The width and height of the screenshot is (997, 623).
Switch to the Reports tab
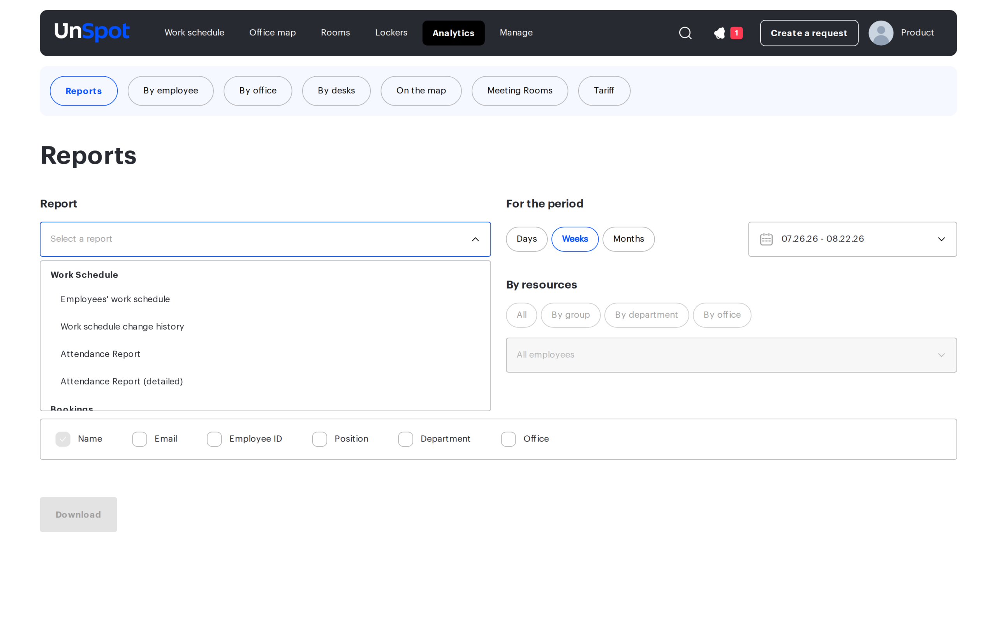[x=84, y=91]
